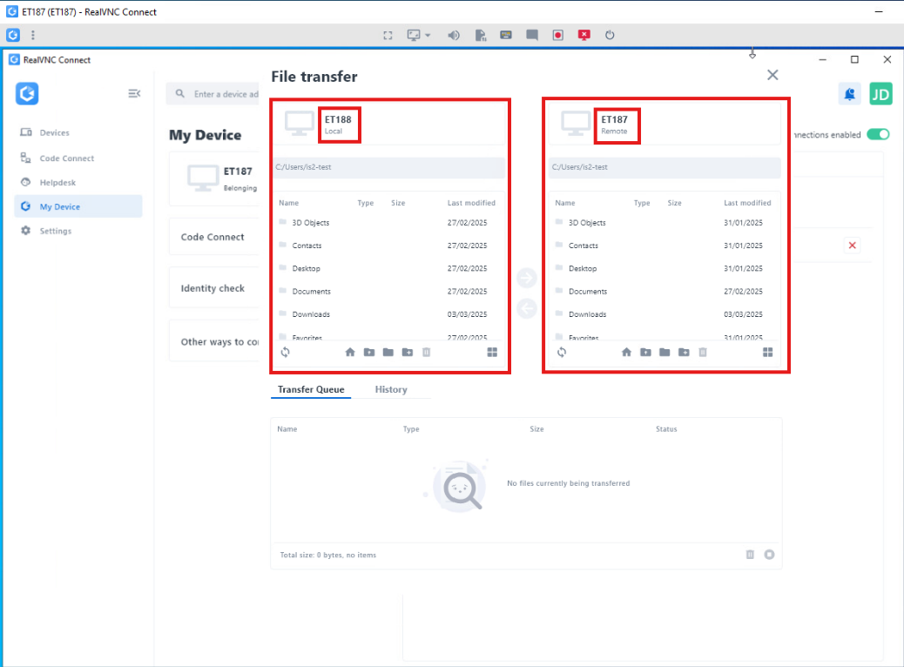The image size is (904, 667).
Task: Open file transfer icon in VNC toolbar
Action: pos(480,35)
